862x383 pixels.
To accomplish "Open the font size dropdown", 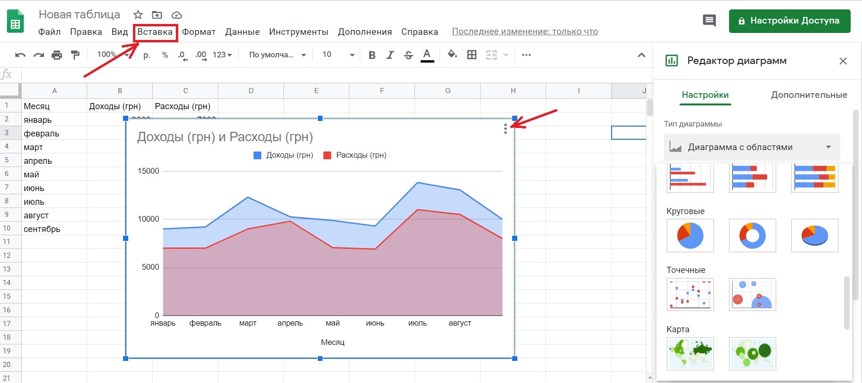I will coord(338,55).
